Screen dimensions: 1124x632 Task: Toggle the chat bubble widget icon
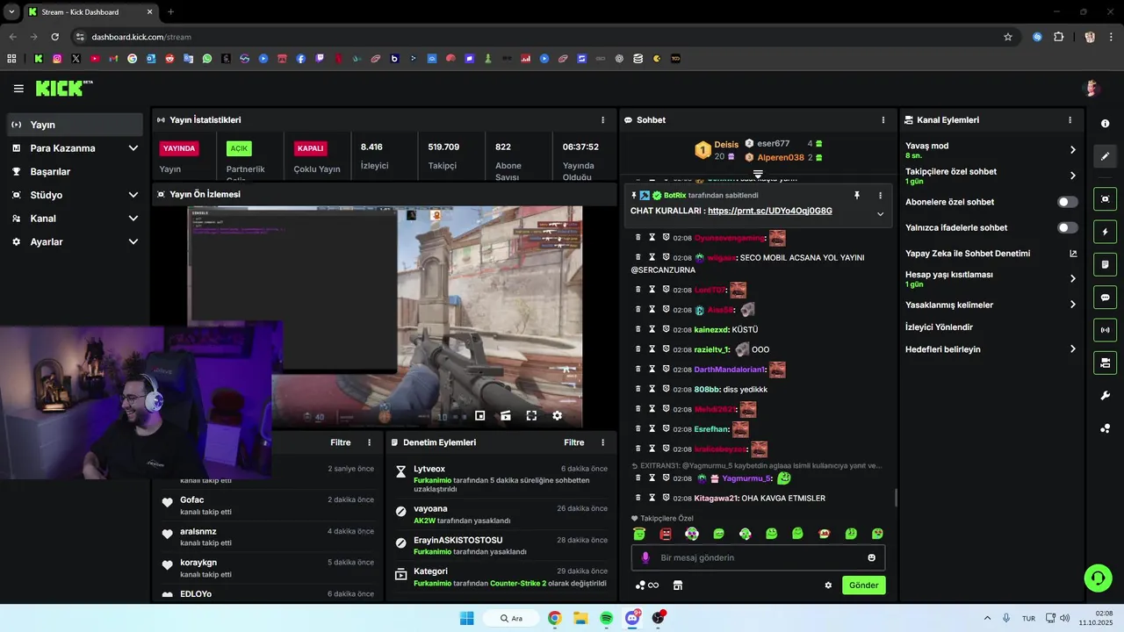pos(1105,298)
